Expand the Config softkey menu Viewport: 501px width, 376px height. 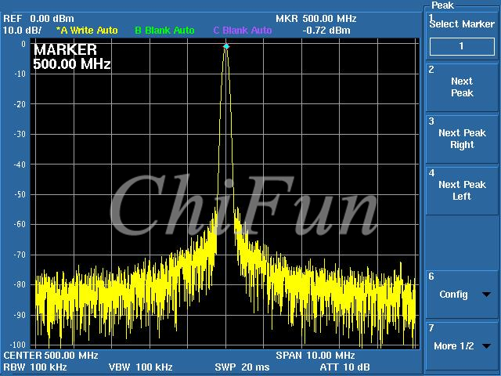click(462, 295)
